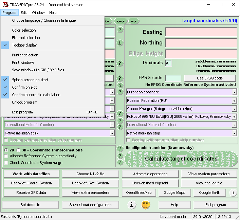The height and width of the screenshot is (220, 240).
Task: Click the ? icon left of target Native meridian strip
Action: (x=120, y=127)
